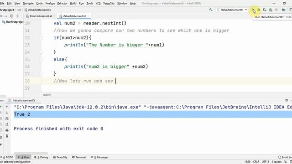Click the collapse all icon in Project panel
Image resolution: width=292 pixels, height=164 pixels.
point(17,16)
